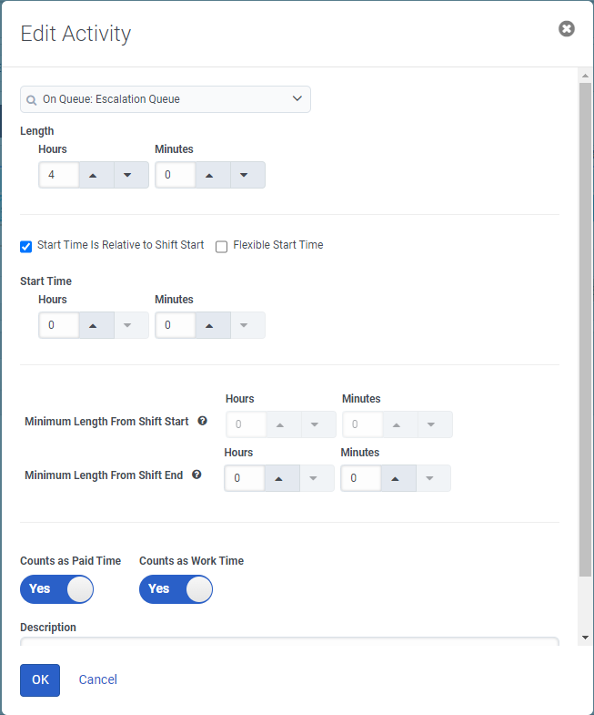
Task: Decrease Length Minutes with down arrow
Action: (x=245, y=175)
